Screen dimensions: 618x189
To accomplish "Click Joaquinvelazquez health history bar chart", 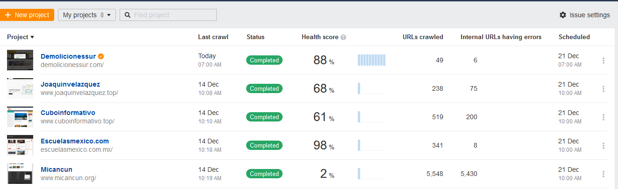I will coord(371,88).
